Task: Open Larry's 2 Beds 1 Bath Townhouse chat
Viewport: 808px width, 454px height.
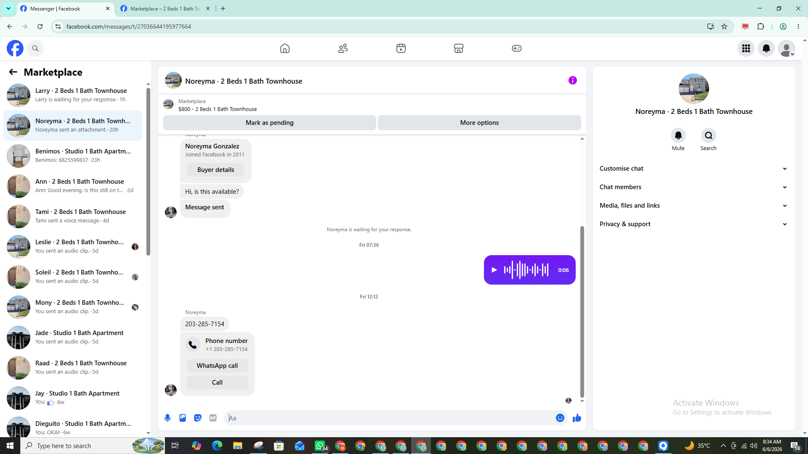Action: [x=72, y=95]
